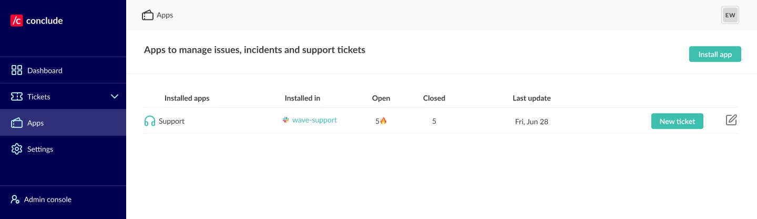
Task: Click the Apps wallet icon in sidebar
Action: 17,123
